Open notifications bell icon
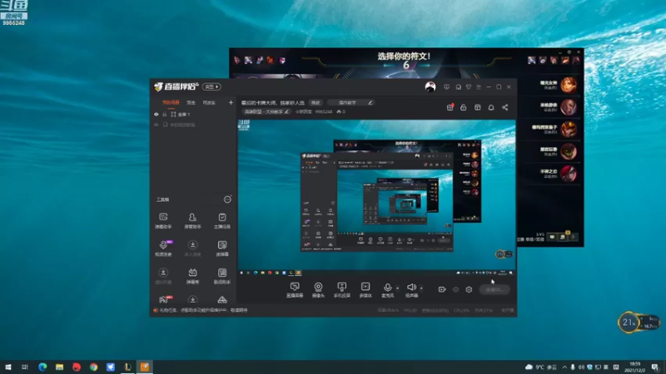The width and height of the screenshot is (666, 374). click(x=491, y=107)
